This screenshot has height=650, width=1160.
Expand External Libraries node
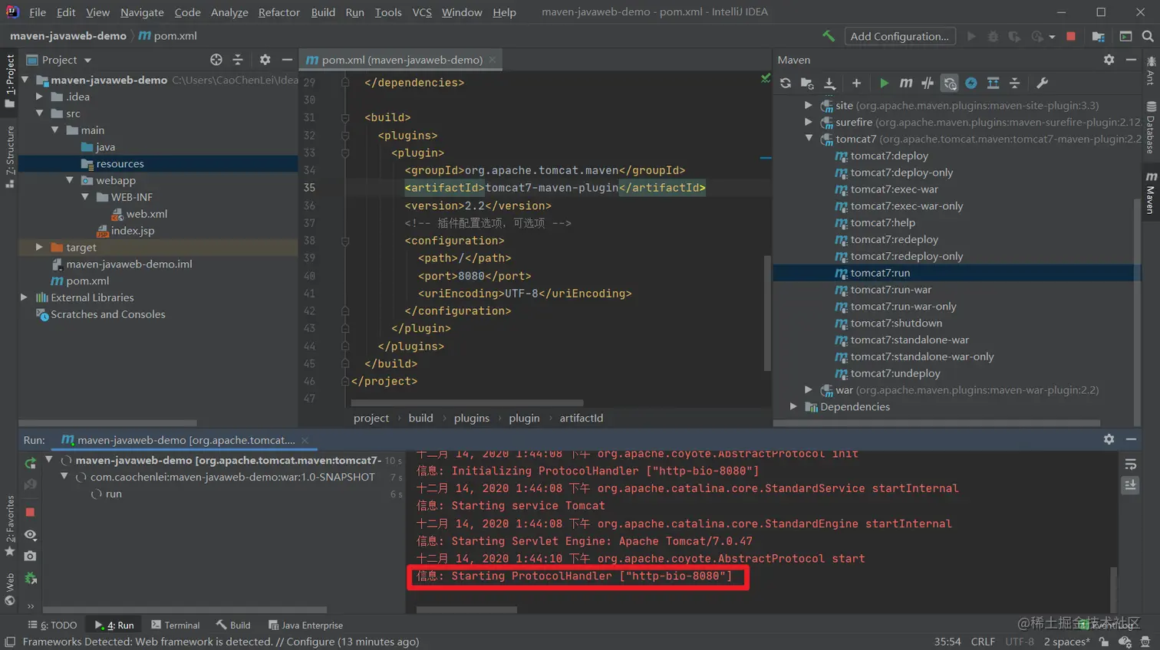(x=25, y=297)
